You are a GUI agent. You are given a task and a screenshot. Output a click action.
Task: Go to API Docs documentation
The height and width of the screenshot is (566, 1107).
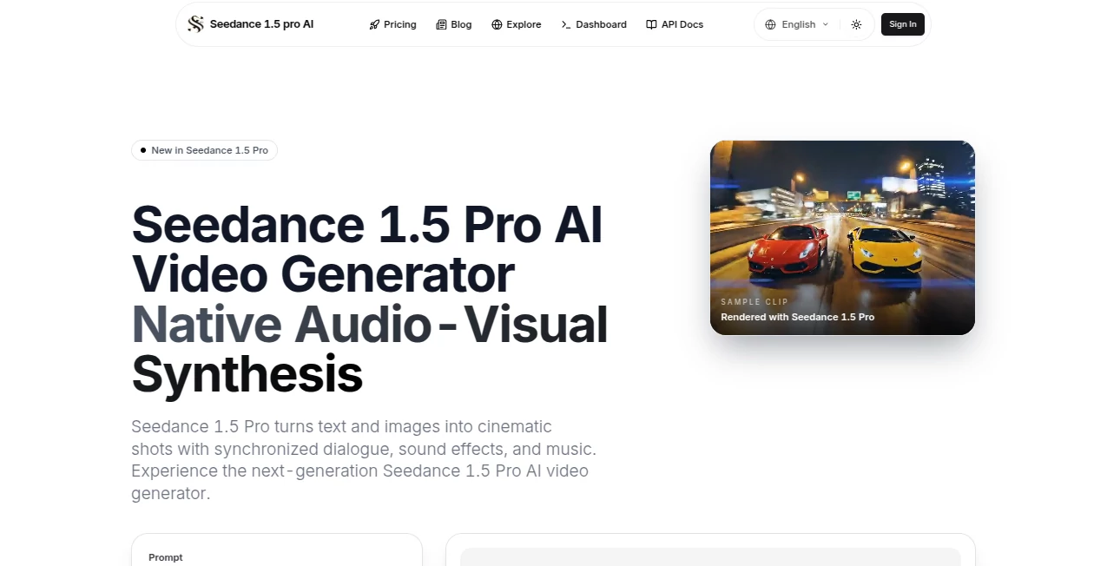coord(682,24)
